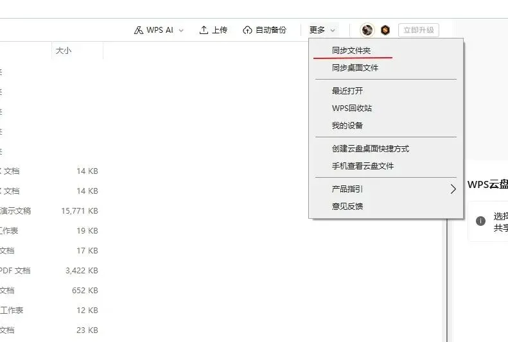Expand the WPS AI dropdown arrow
Viewport: 508px width, 342px height.
click(181, 30)
